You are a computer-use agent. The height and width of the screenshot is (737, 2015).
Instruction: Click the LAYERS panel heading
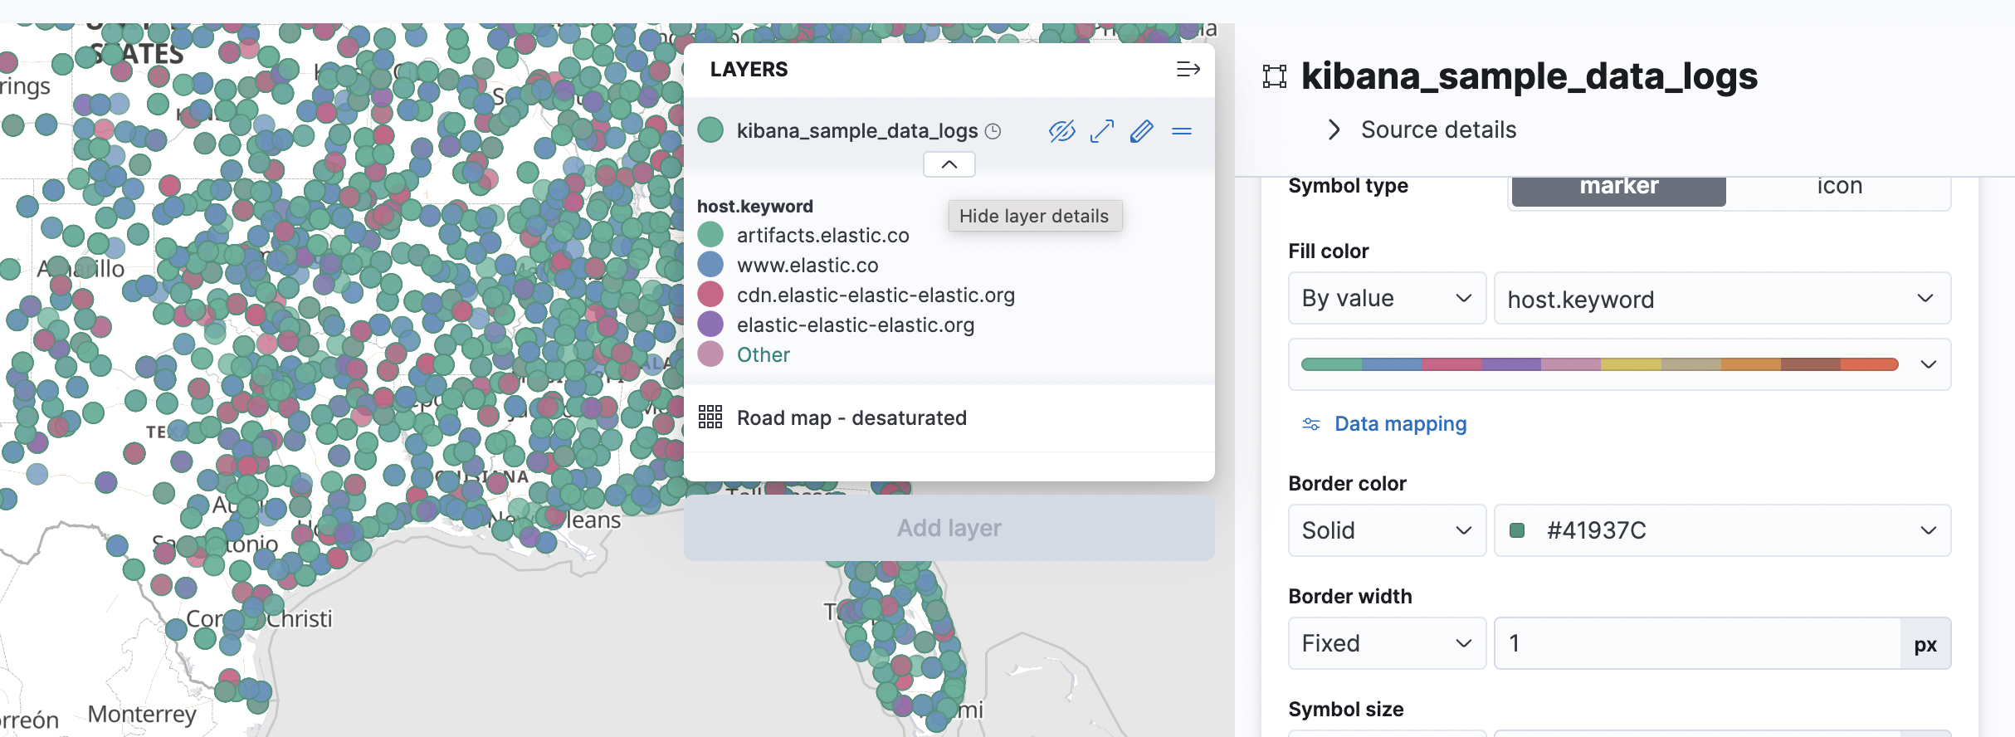point(749,70)
